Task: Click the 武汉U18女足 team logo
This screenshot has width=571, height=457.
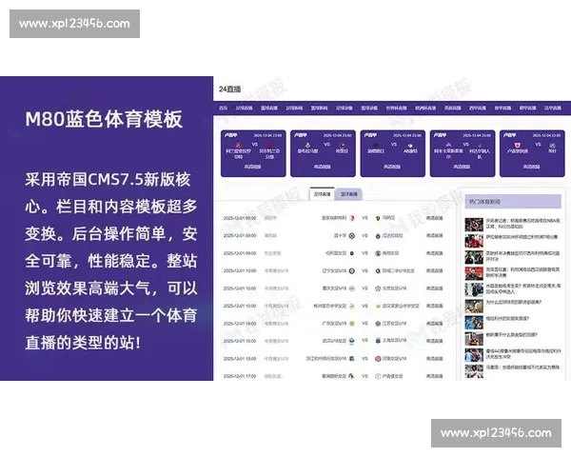Action: click(x=352, y=341)
